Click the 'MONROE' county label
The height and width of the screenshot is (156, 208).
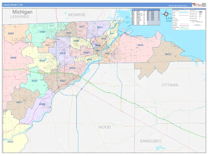tap(77, 15)
